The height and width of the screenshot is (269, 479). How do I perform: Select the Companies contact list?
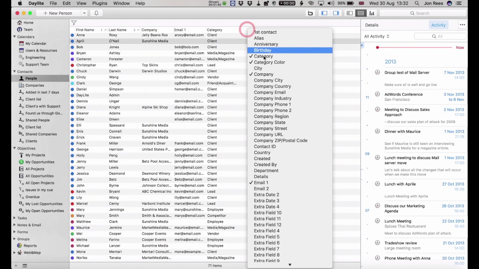click(x=35, y=85)
